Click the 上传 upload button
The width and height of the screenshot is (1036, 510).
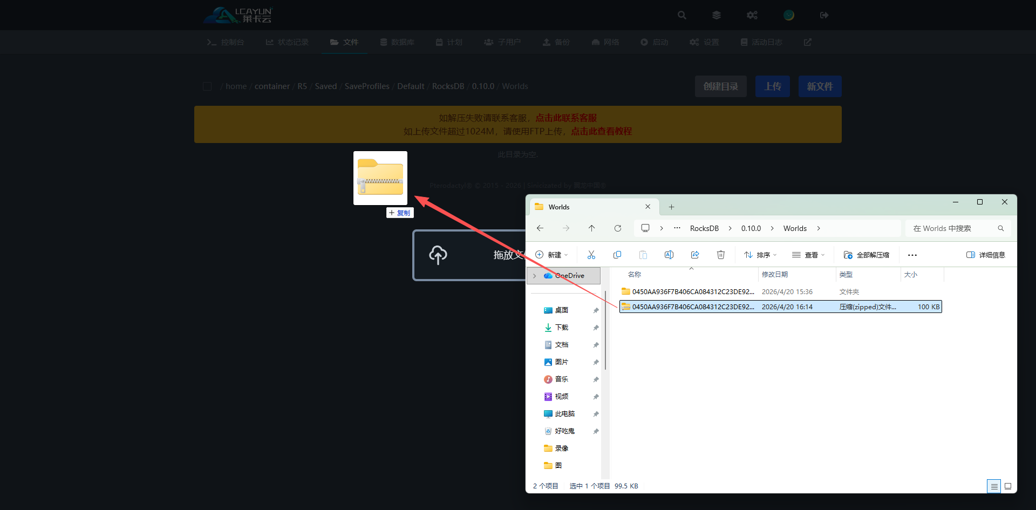click(772, 86)
